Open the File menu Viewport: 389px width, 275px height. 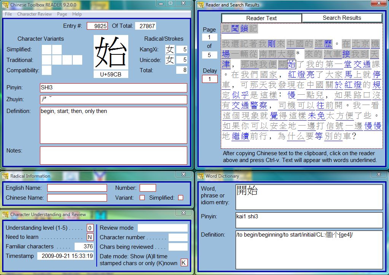tap(8, 14)
